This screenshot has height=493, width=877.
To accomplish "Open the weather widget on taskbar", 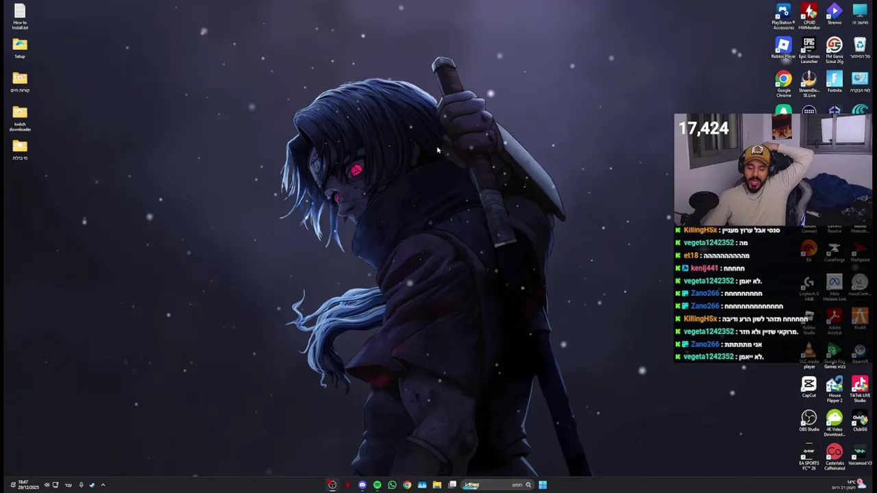I will point(850,485).
